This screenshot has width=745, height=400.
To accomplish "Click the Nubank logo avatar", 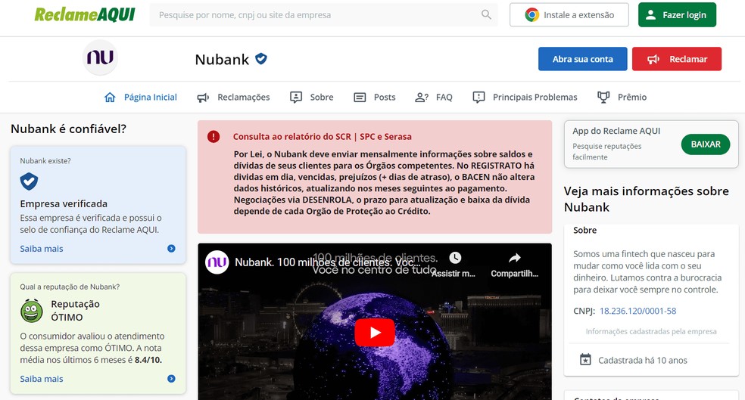I will pos(100,57).
